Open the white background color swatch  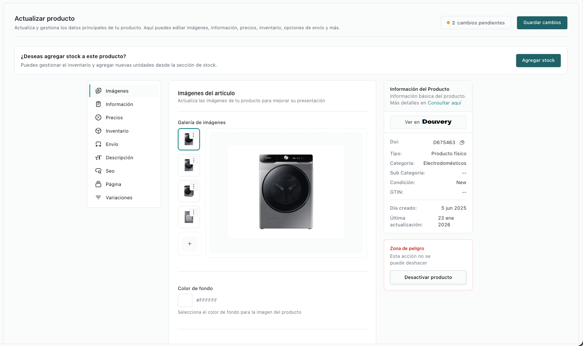tap(185, 300)
